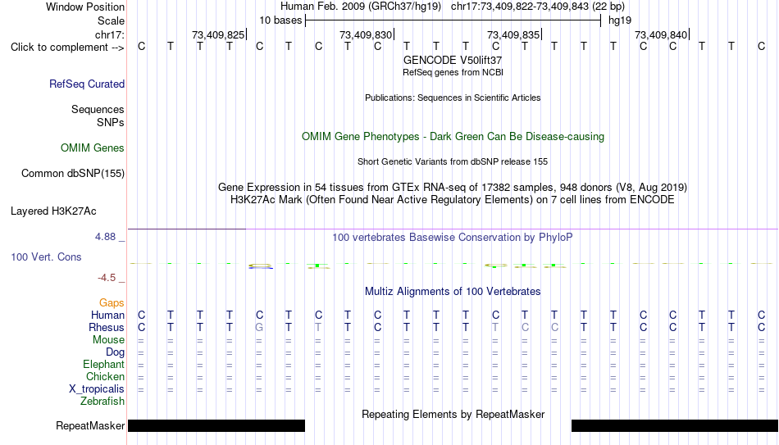Viewport: 779px width, 445px height.
Task: Select the Mouse species row label
Action: [x=108, y=340]
